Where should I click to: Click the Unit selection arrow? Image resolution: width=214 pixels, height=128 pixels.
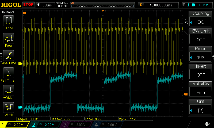point(191,110)
